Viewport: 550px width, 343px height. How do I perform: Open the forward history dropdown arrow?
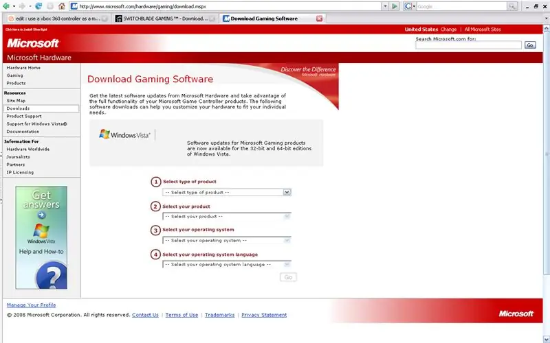click(x=30, y=6)
